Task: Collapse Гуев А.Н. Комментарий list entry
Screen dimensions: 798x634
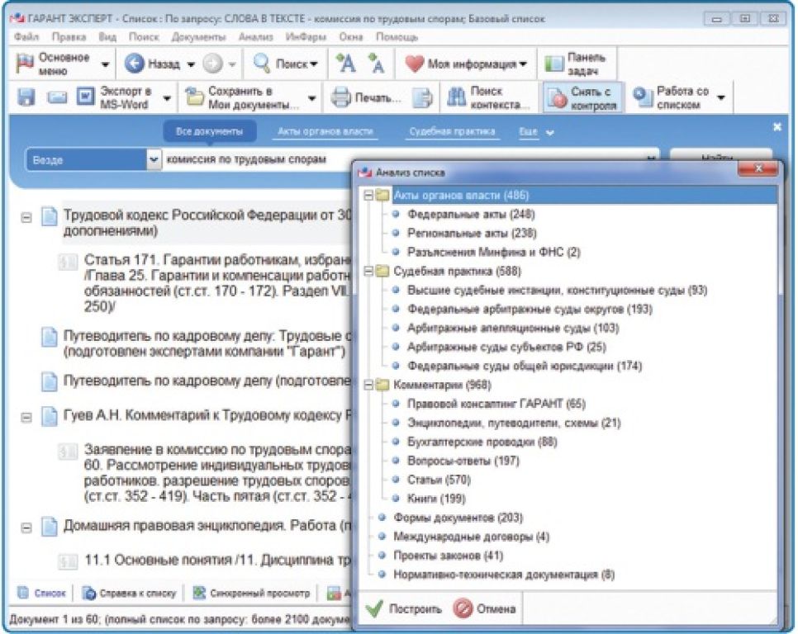Action: 26,418
